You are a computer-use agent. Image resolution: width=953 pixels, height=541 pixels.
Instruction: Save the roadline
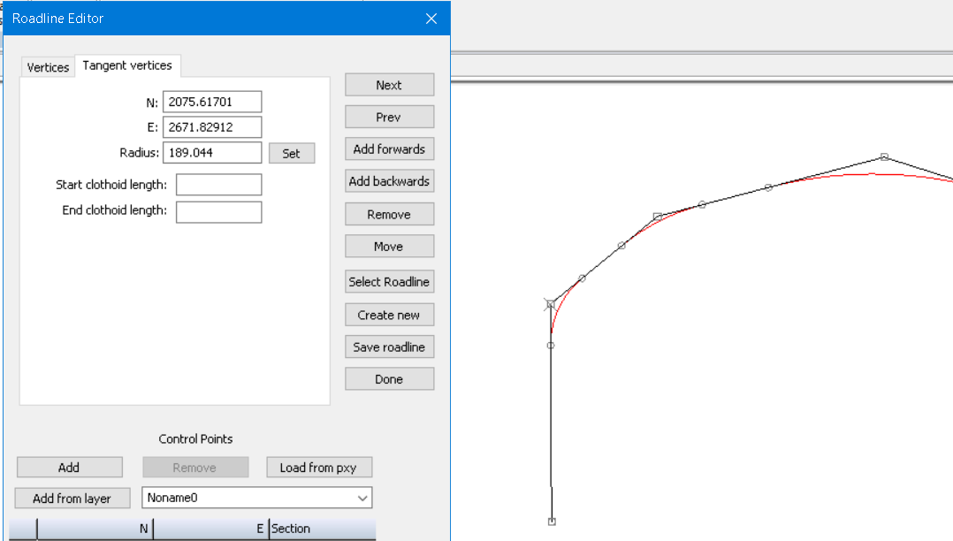pyautogui.click(x=389, y=347)
